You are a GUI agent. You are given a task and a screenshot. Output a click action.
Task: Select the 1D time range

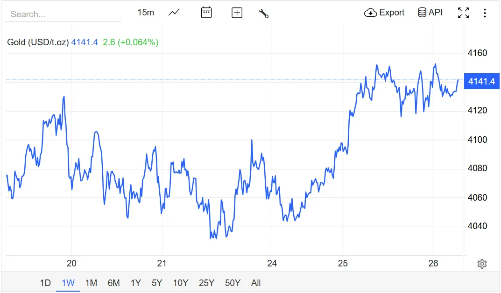tap(45, 283)
